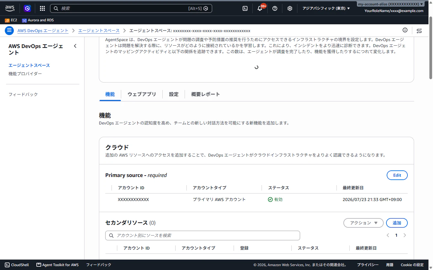Click the プライマリ AWS アカウント cell

pos(219,199)
